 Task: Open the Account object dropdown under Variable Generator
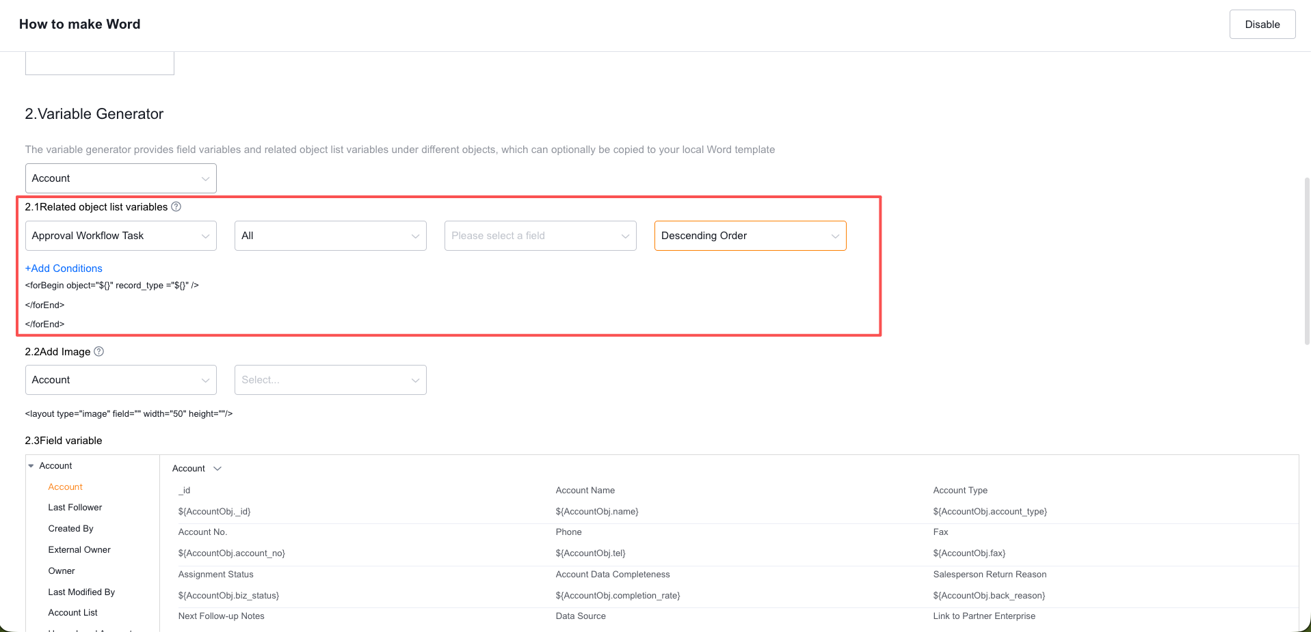pyautogui.click(x=121, y=178)
